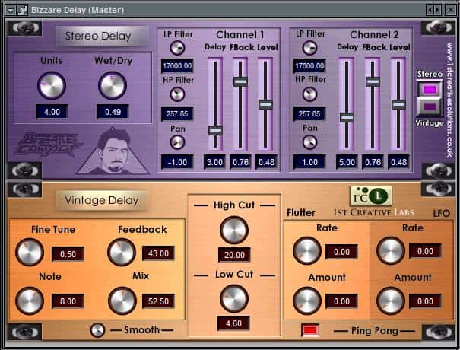The width and height of the screenshot is (460, 350).
Task: Click the 1st Creative Labs ICL logo
Action: tap(371, 196)
